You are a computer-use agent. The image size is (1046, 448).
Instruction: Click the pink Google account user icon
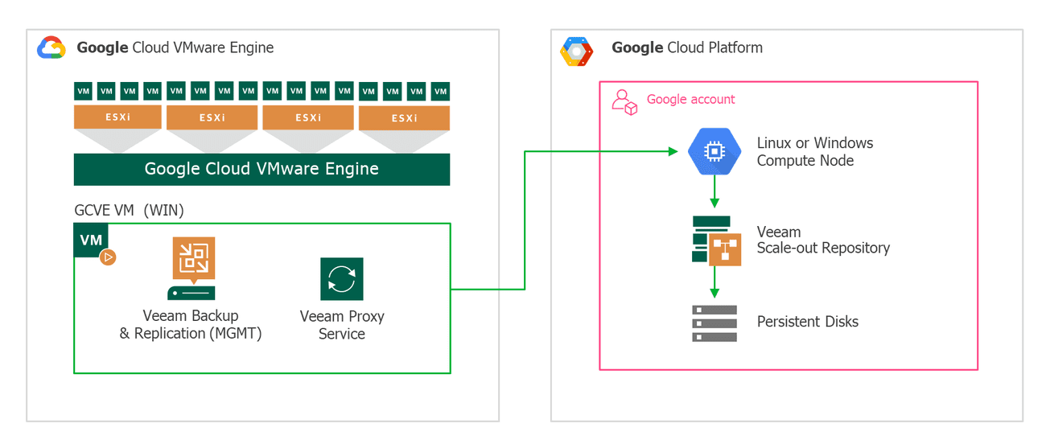(624, 102)
